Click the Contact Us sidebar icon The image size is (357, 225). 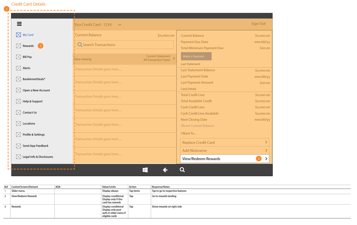[x=18, y=113]
